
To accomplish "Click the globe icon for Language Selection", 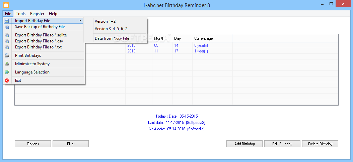I will 7,72.
